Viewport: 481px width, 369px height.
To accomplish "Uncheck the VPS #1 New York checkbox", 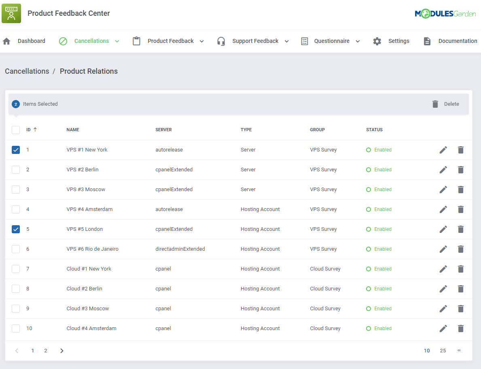I will tap(16, 150).
